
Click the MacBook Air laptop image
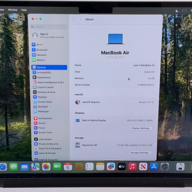click(x=115, y=39)
